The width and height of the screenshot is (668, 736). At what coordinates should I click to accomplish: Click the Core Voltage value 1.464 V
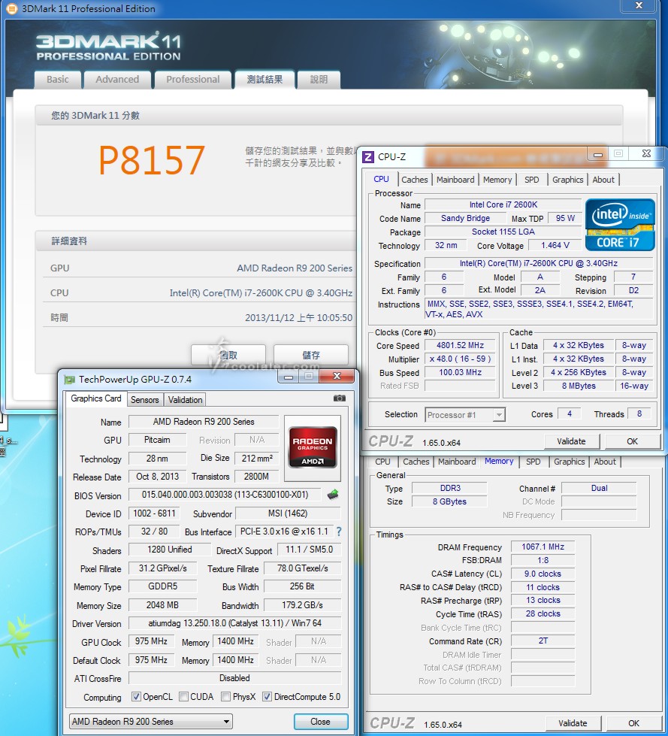(x=555, y=245)
